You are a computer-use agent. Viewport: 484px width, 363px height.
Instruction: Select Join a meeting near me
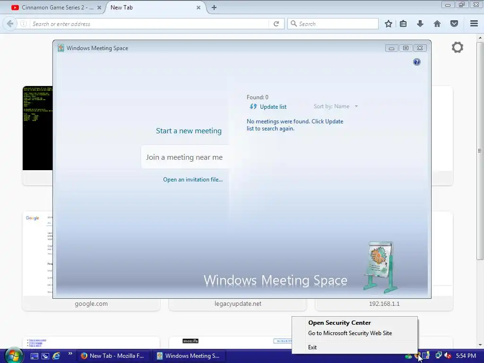tap(184, 157)
